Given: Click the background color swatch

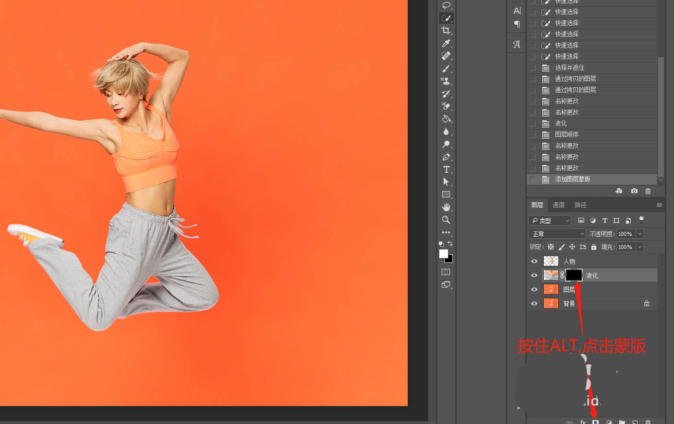Looking at the screenshot, I should tap(450, 260).
